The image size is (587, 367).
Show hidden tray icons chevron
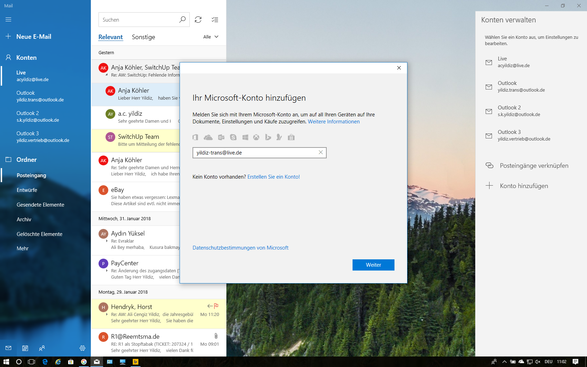(504, 362)
